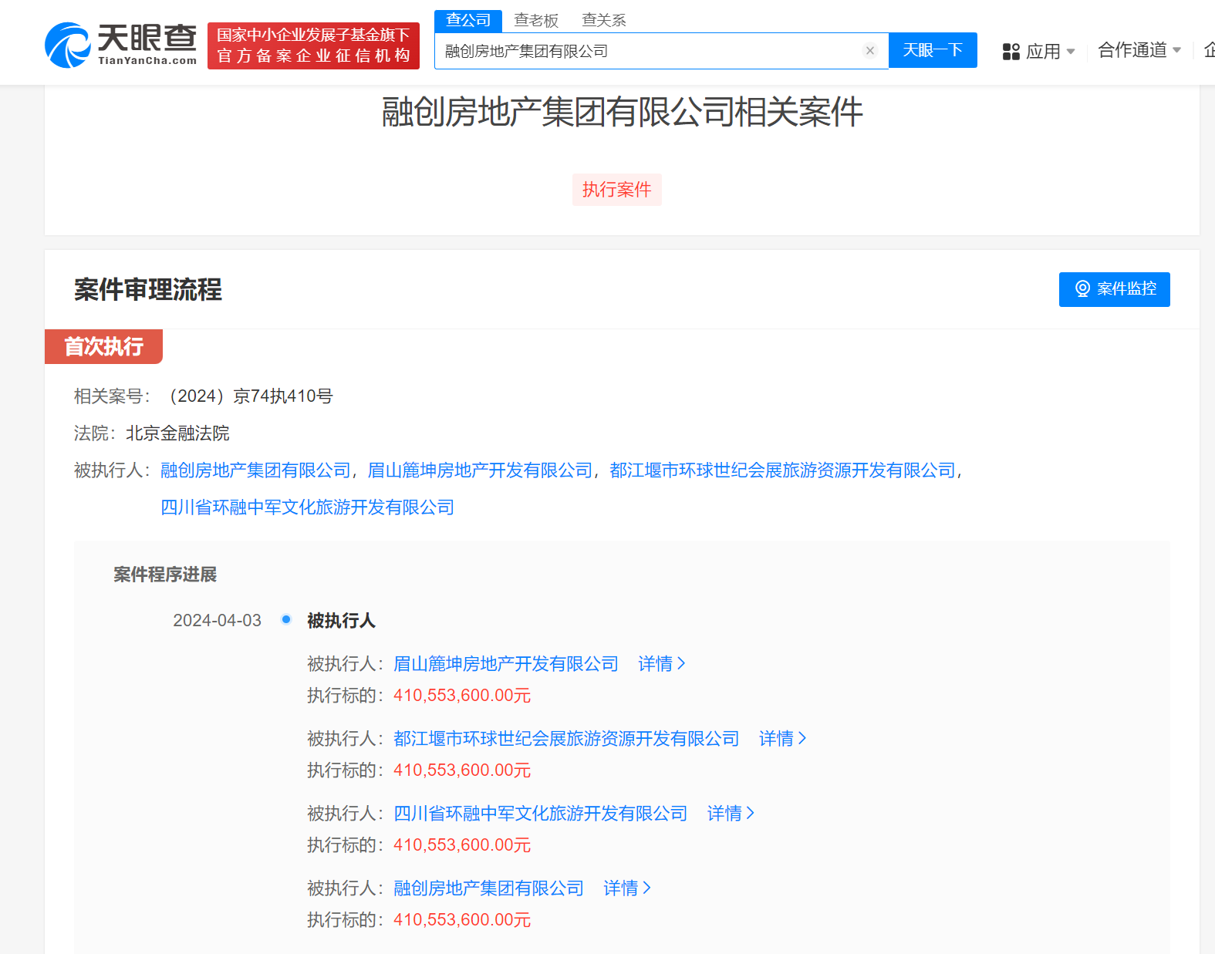Open 四川省环融中军文化旅游开发有限公司 link in header list
Screen dimensions: 1215x954
[x=307, y=507]
